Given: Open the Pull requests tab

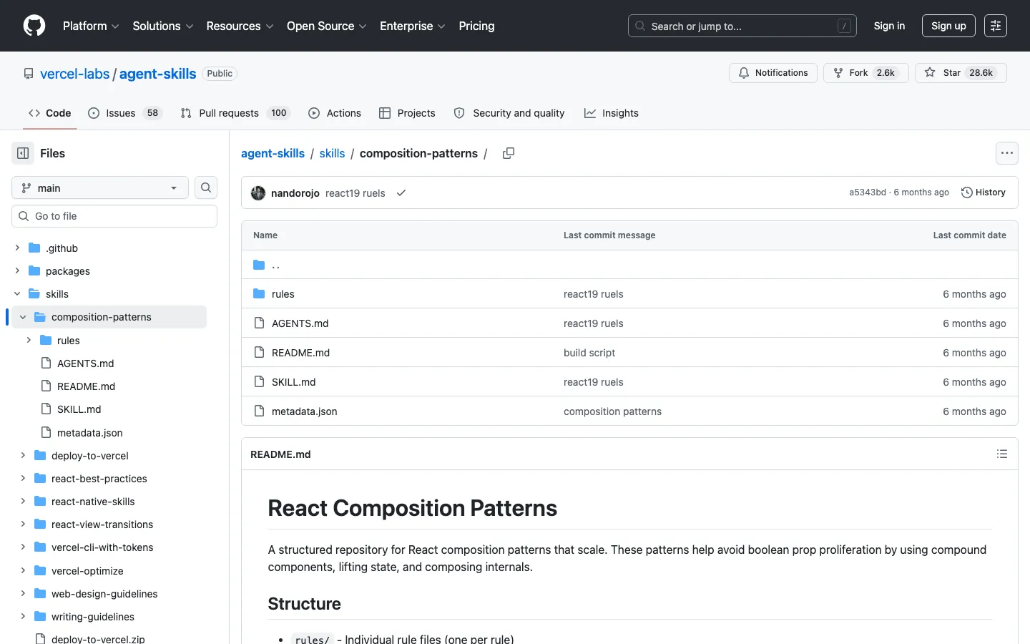Looking at the screenshot, I should [x=235, y=113].
